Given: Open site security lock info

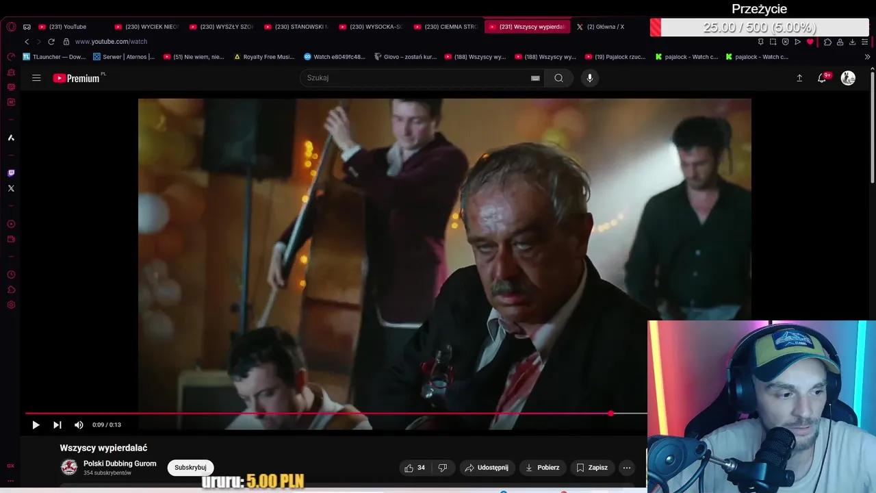Looking at the screenshot, I should [x=66, y=42].
